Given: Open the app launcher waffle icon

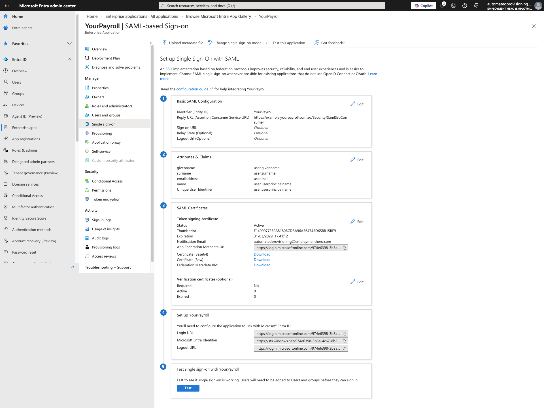Looking at the screenshot, I should tap(7, 6).
